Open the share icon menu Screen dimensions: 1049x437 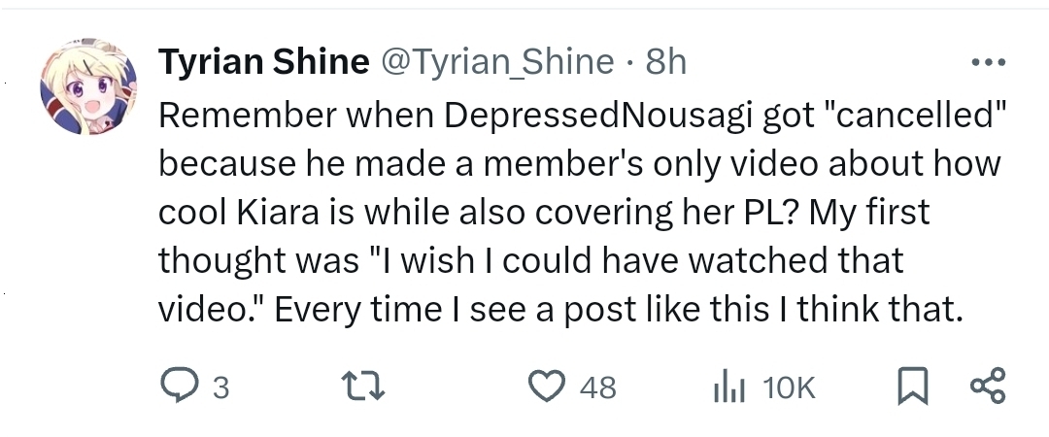coord(988,387)
